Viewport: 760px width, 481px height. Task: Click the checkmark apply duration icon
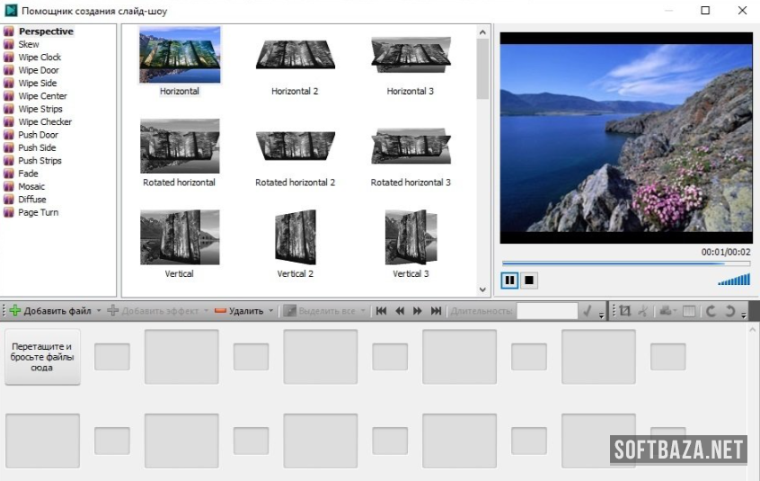588,311
